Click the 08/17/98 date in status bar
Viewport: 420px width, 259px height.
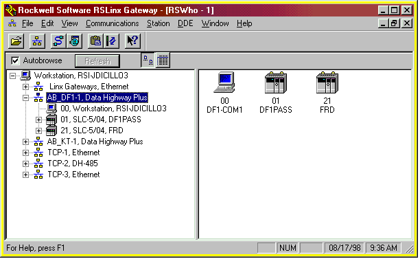345,248
